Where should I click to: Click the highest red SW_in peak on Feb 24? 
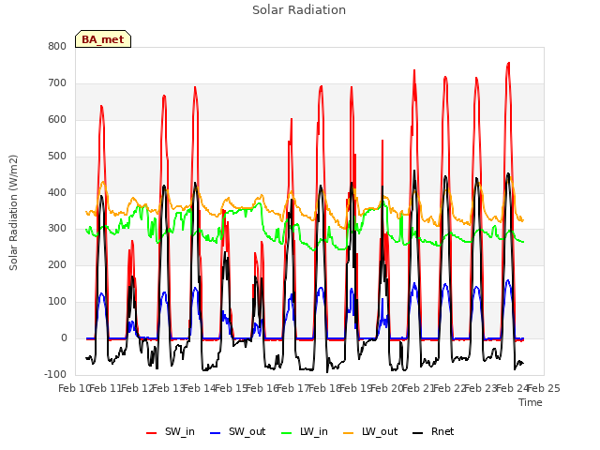point(508,63)
